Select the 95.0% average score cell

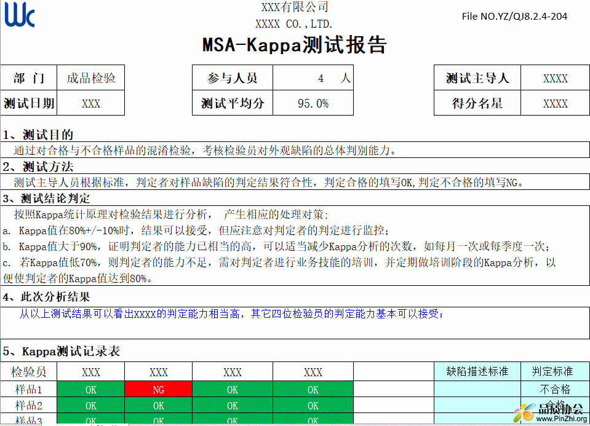pyautogui.click(x=313, y=103)
